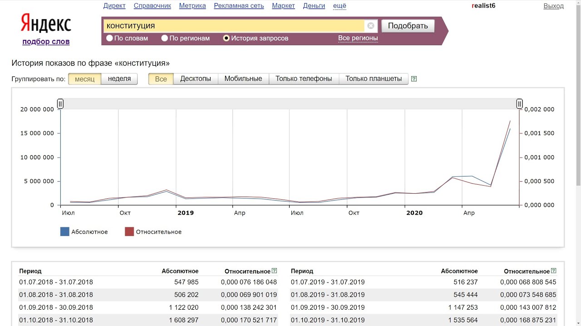Image resolution: width=581 pixels, height=326 pixels.
Task: Click the подбор слов link under logo
Action: 46,42
